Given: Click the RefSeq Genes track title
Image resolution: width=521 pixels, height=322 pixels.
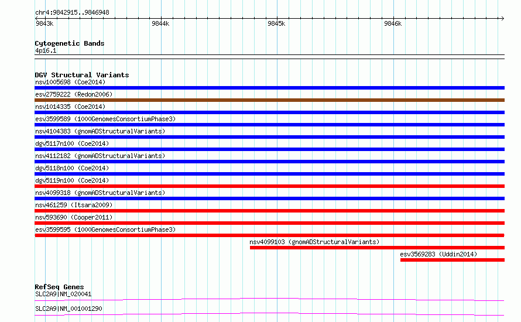Looking at the screenshot, I should (59, 287).
